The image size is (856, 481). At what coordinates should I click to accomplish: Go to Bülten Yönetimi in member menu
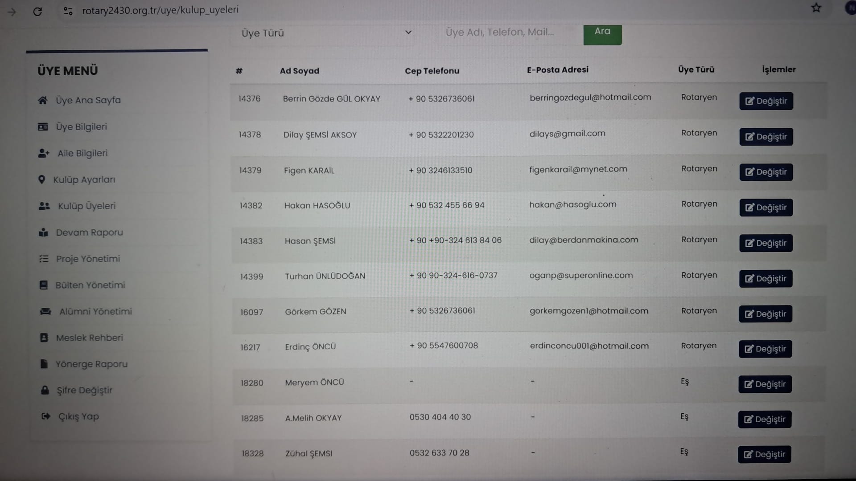coord(90,285)
